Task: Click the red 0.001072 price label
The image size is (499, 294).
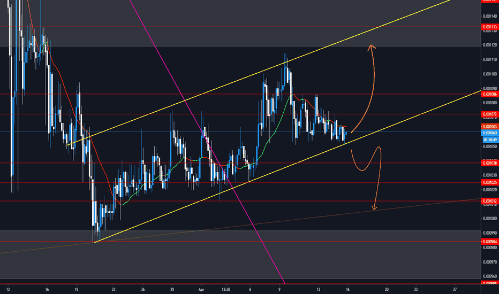Action: coord(490,114)
